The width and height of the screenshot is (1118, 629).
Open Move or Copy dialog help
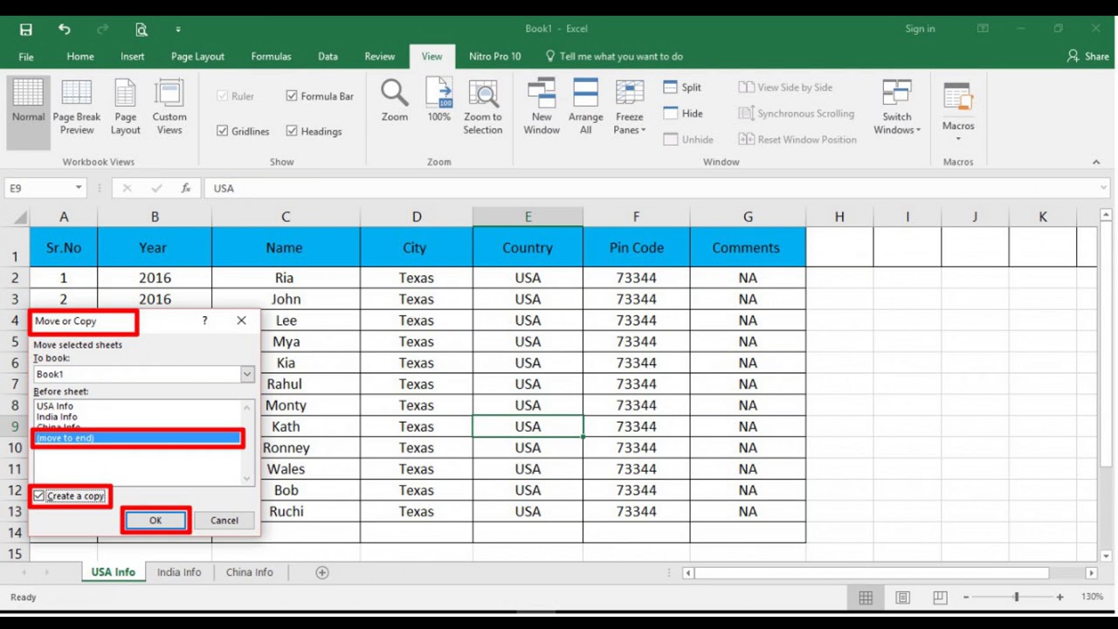click(x=205, y=321)
